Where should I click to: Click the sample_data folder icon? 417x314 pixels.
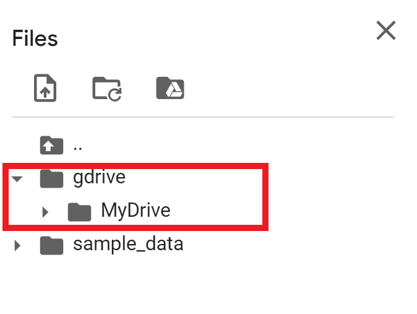[x=52, y=245]
